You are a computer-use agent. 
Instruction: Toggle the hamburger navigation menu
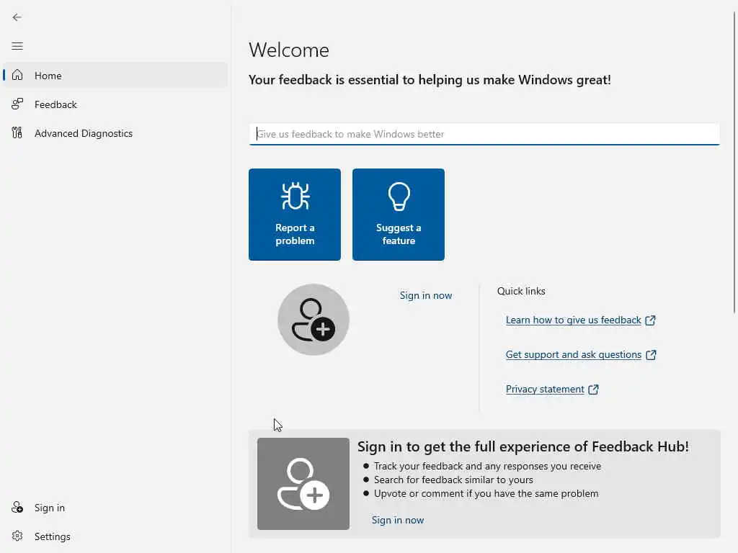[x=17, y=46]
